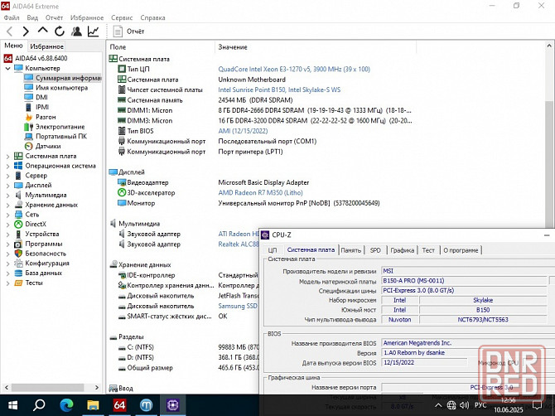Click the Отчёт report toolbar button
Image resolution: width=555 pixels, height=416 pixels.
(128, 31)
